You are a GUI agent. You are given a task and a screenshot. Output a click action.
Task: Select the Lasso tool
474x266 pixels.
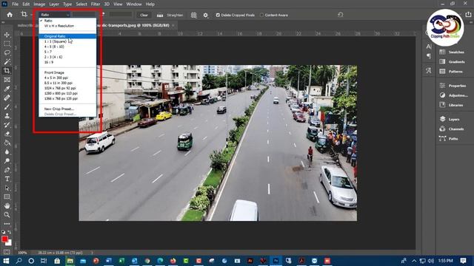[x=7, y=52]
